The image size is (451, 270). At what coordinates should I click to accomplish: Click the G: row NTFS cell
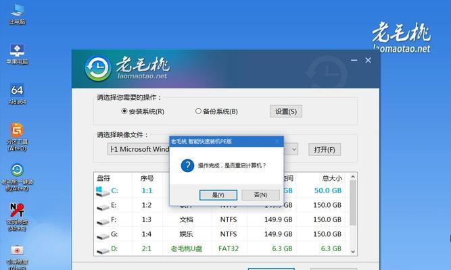pyautogui.click(x=229, y=234)
